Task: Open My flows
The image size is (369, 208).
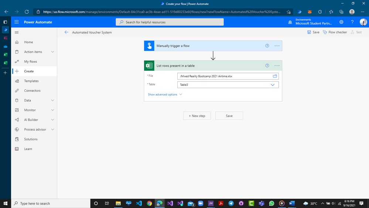Action: [34, 61]
